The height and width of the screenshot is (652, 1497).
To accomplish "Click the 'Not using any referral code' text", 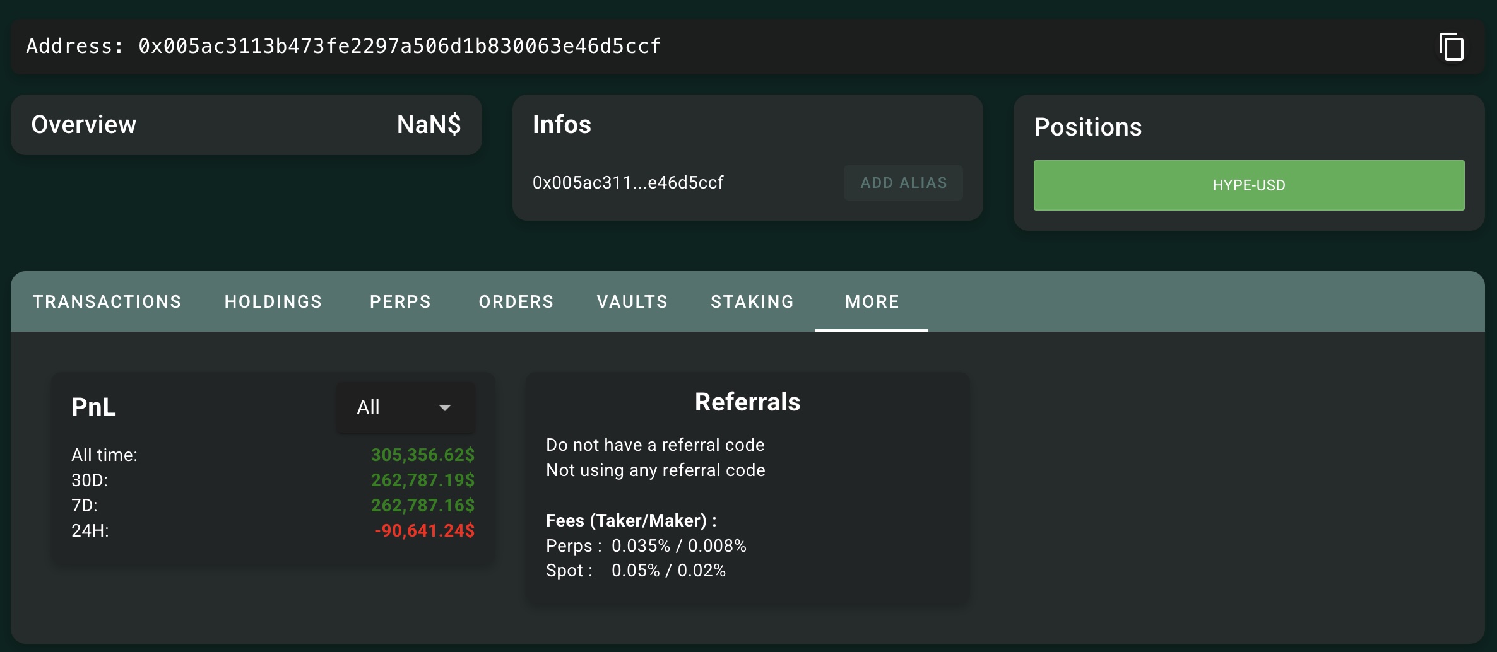I will pos(656,470).
